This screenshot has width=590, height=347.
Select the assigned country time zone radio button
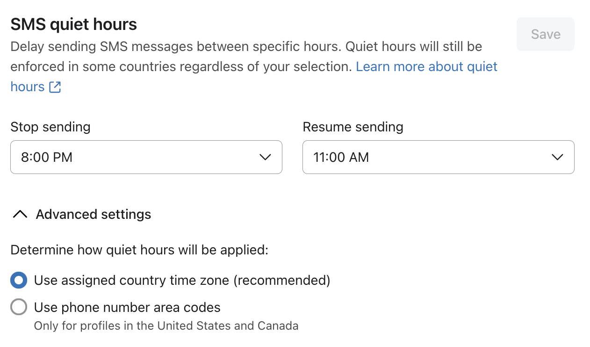point(19,280)
